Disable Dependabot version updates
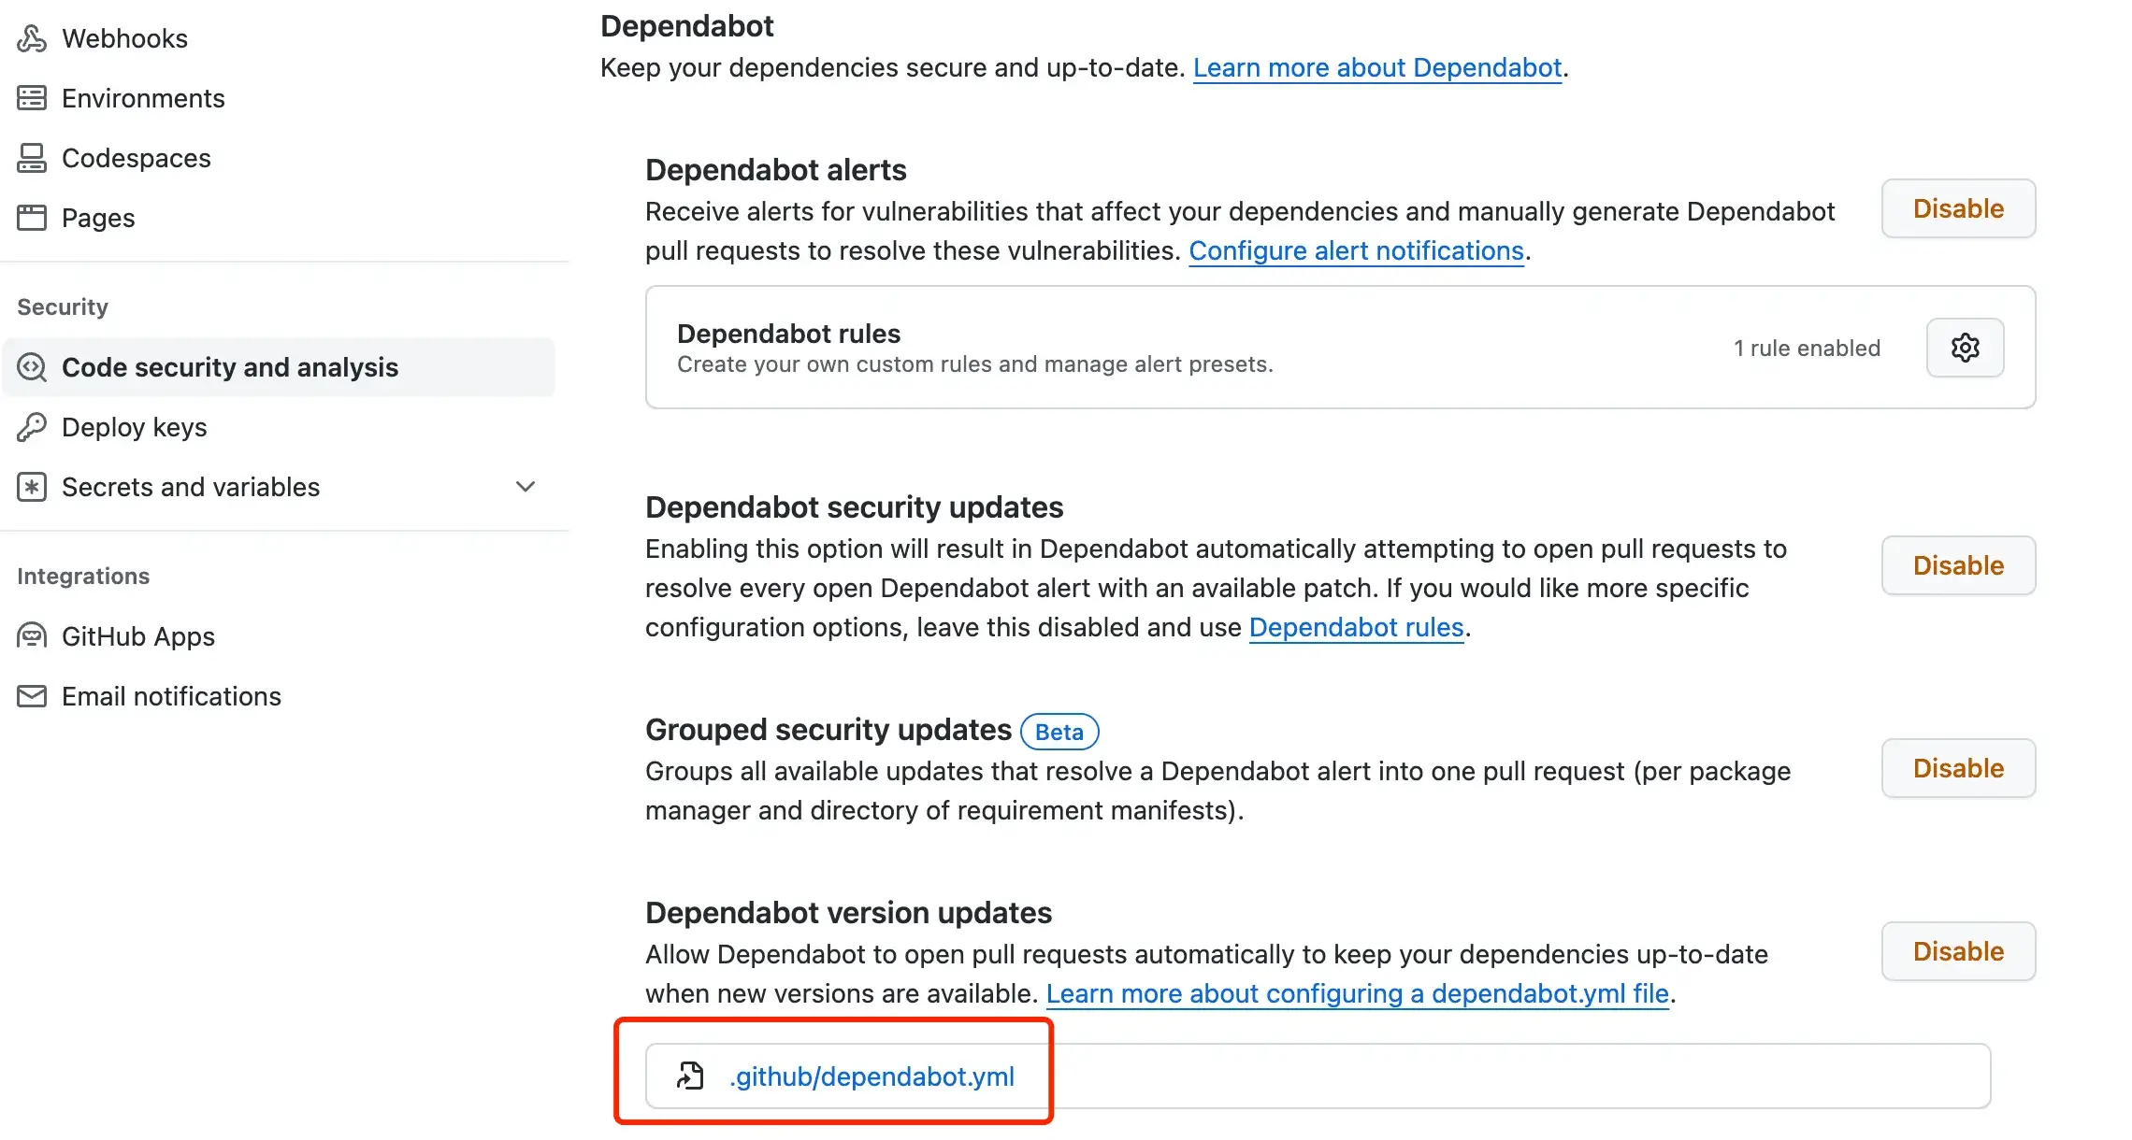 pyautogui.click(x=1958, y=951)
